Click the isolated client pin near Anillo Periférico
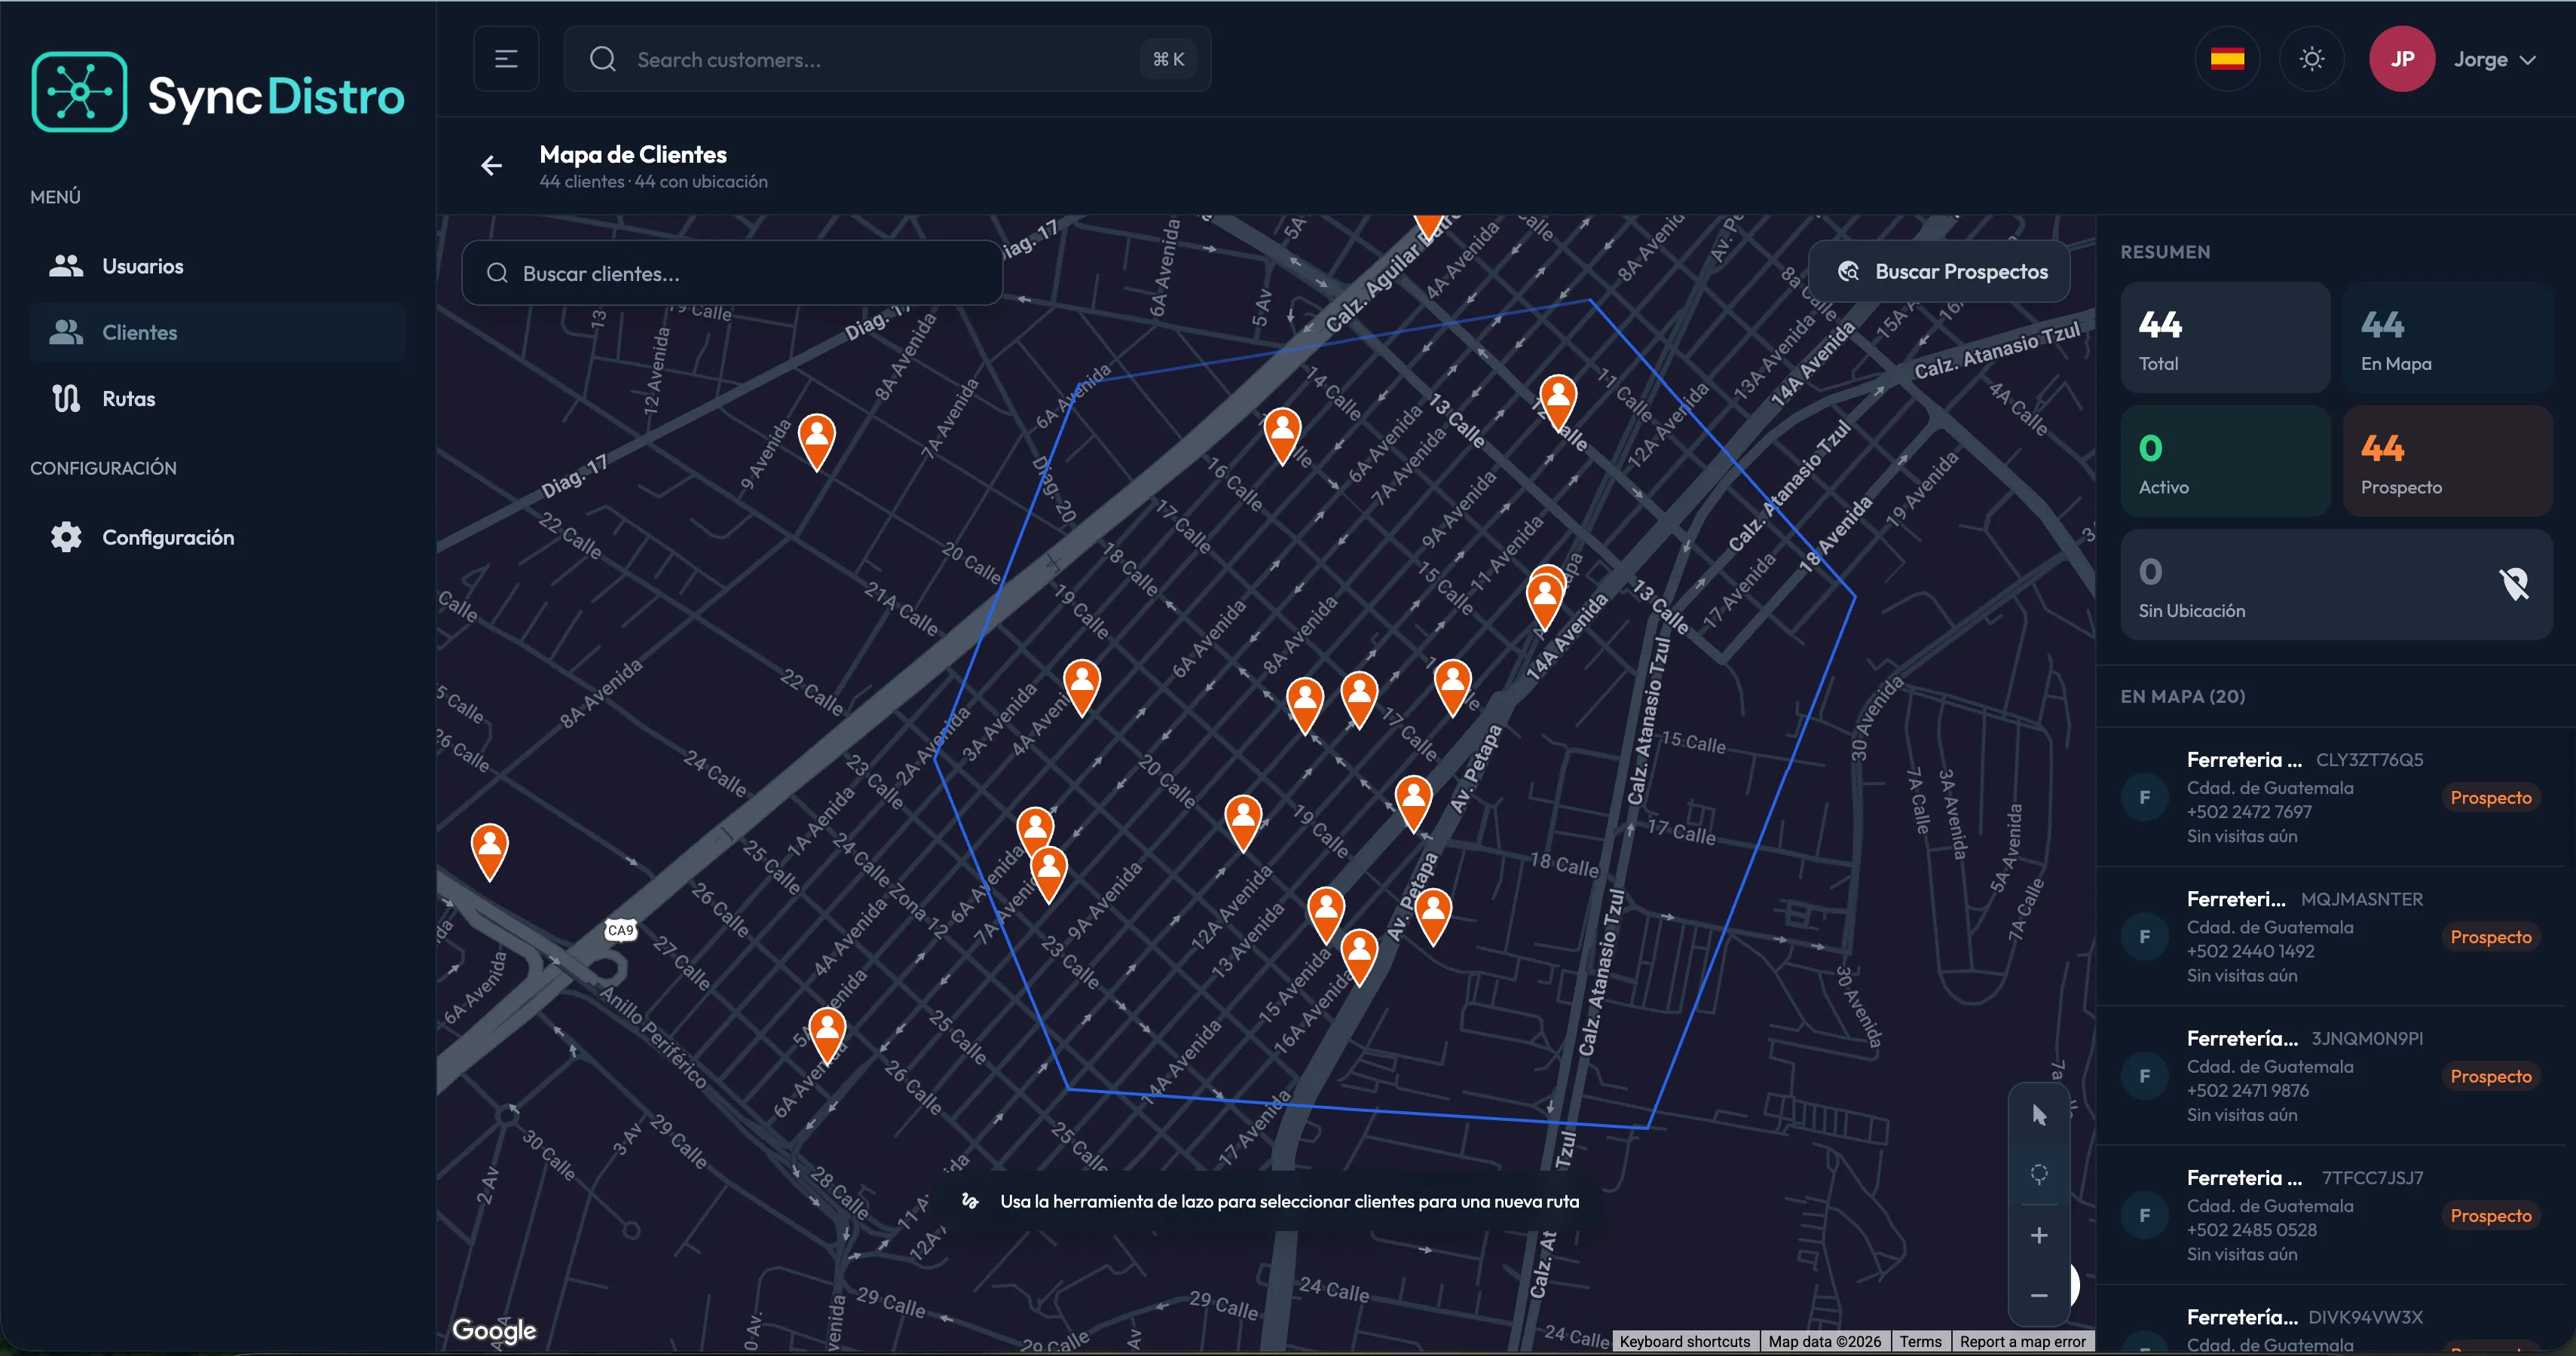2576x1356 pixels. coord(827,1035)
